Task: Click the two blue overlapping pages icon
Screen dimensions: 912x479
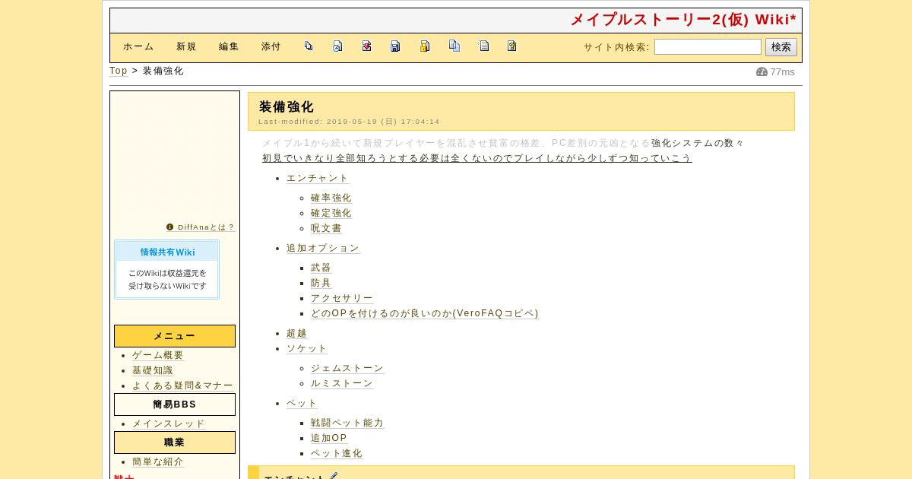Action: coord(454,46)
